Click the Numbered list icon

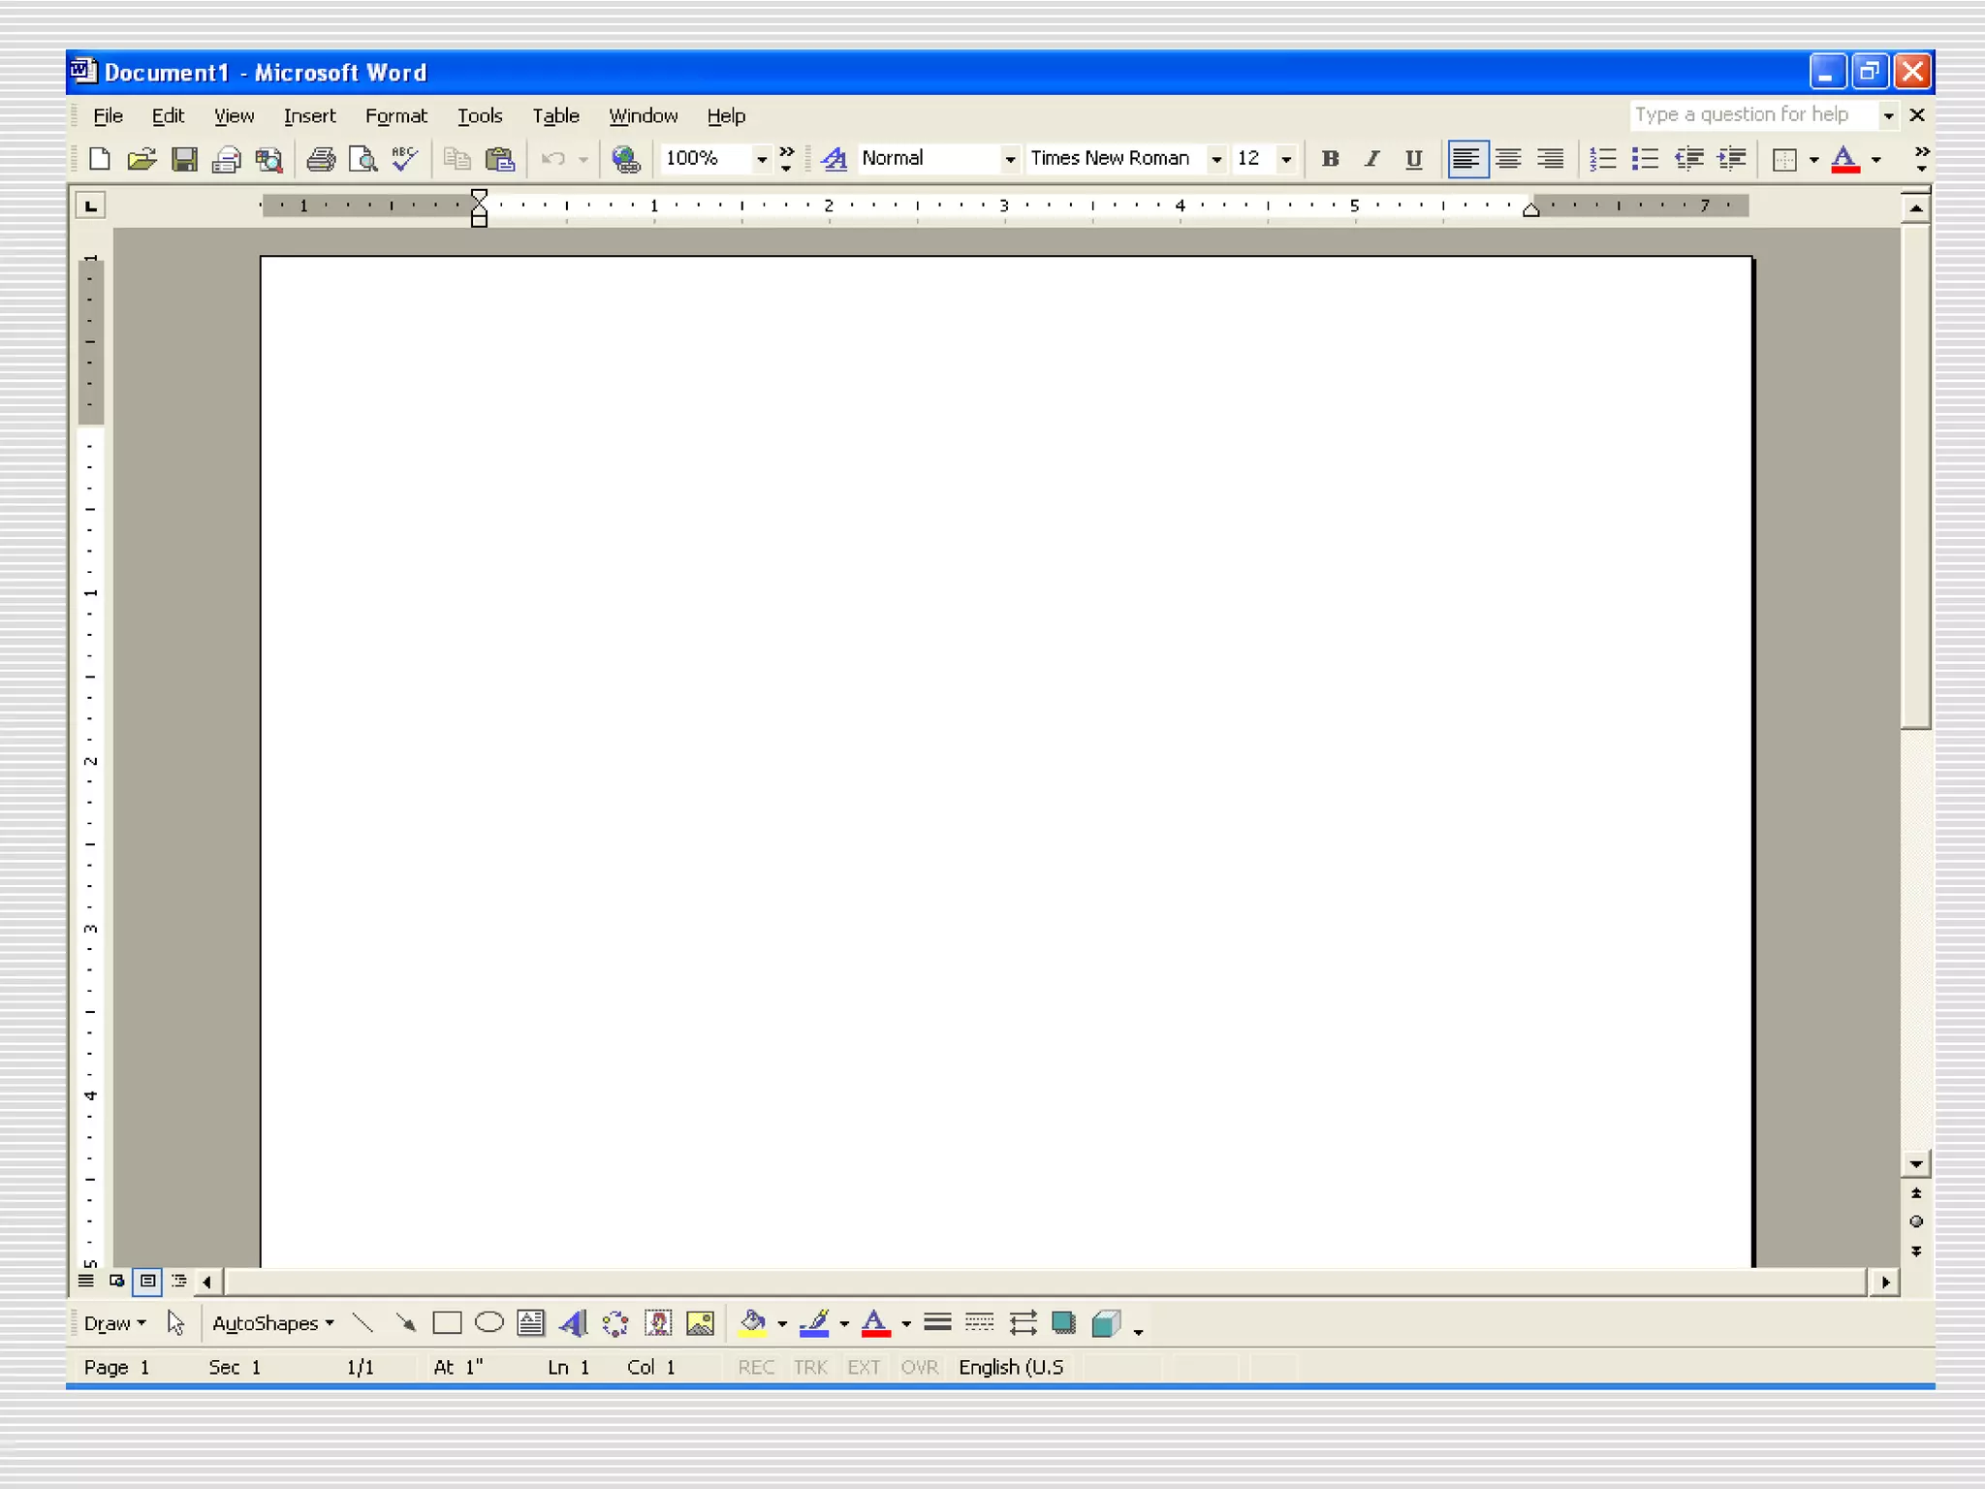point(1603,159)
